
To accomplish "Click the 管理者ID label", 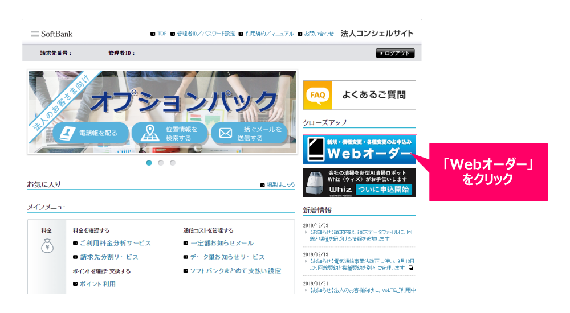I will point(121,53).
